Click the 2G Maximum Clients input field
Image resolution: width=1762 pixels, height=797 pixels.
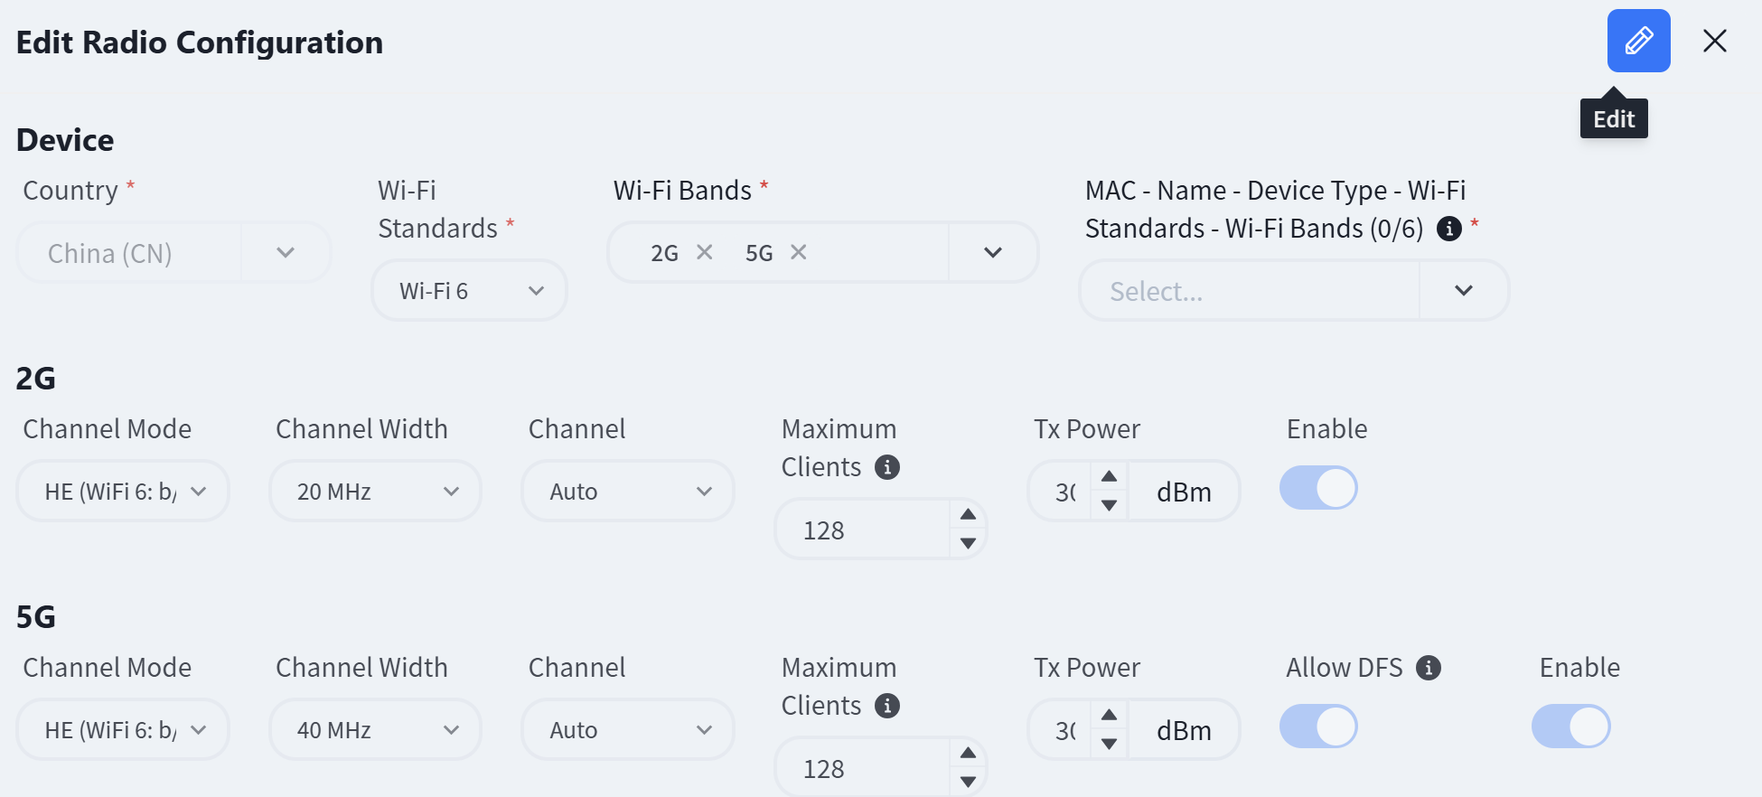[862, 530]
